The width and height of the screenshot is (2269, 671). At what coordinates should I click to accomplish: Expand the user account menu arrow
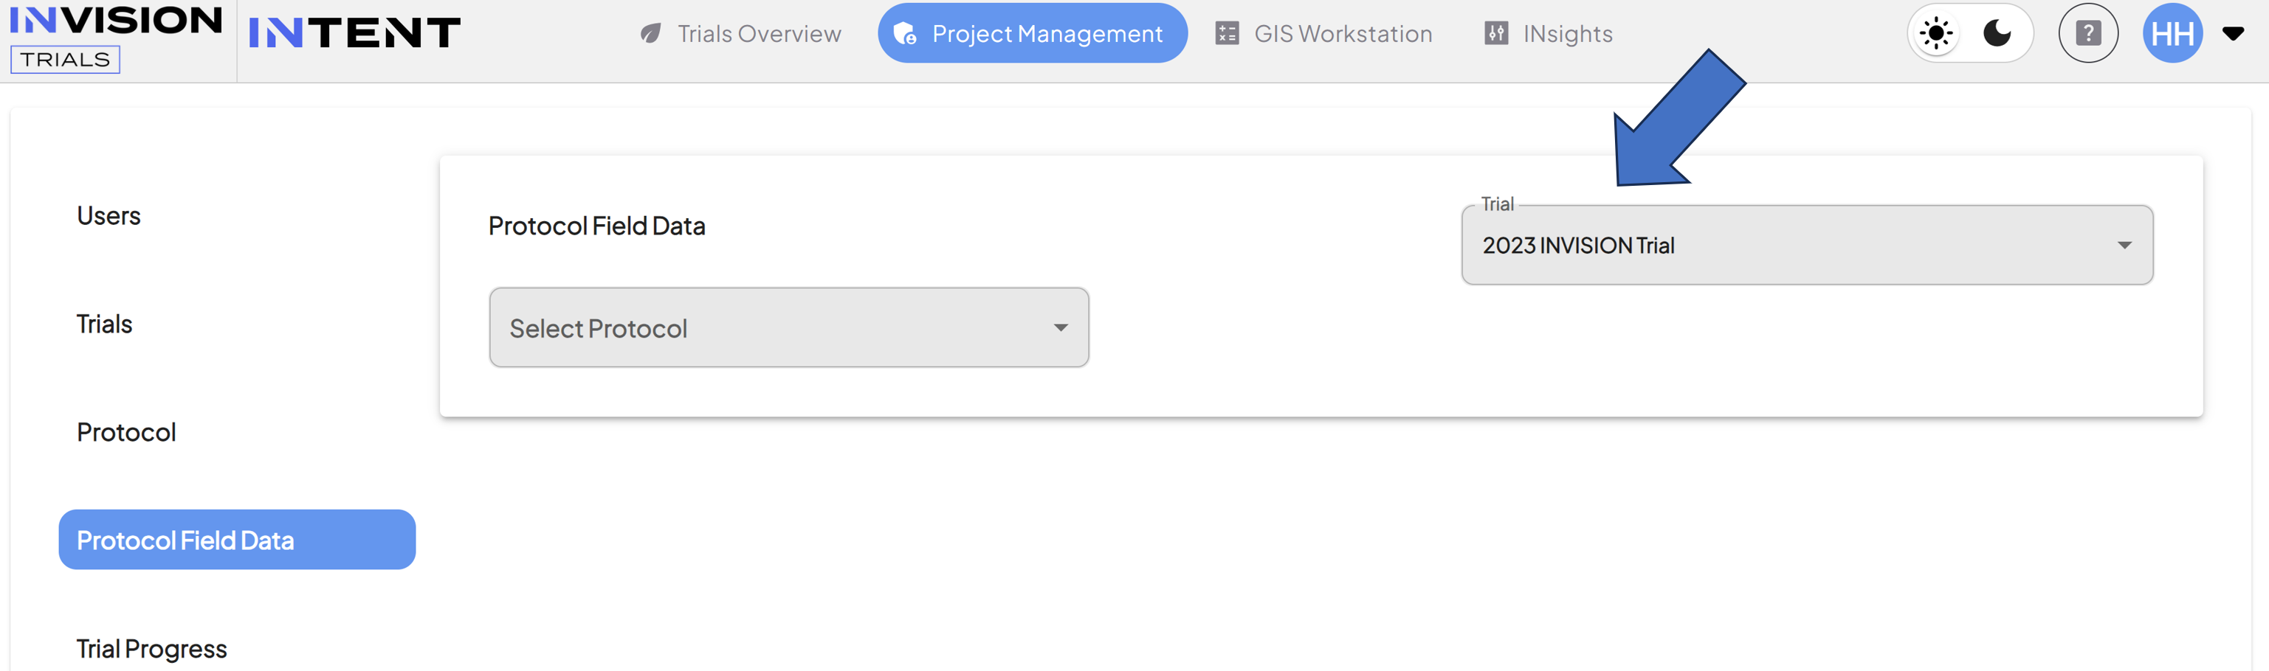(x=2233, y=33)
